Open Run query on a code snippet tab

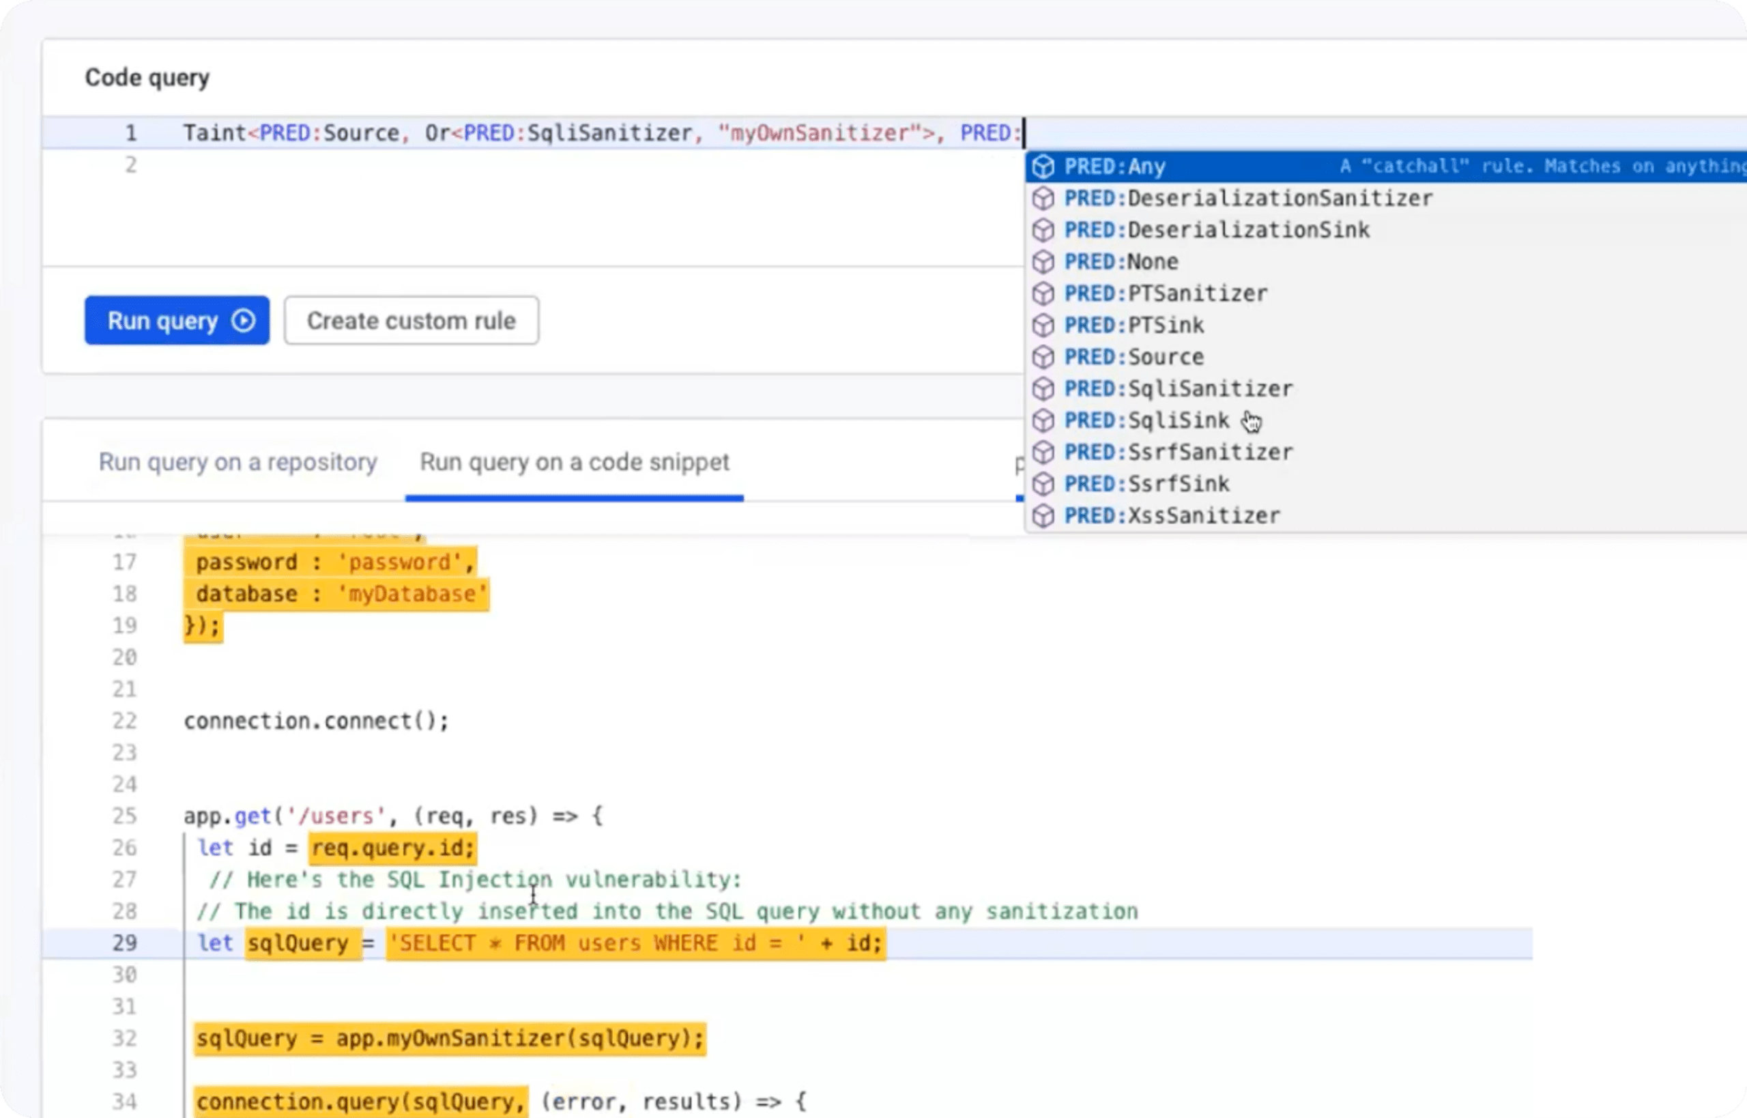tap(574, 461)
